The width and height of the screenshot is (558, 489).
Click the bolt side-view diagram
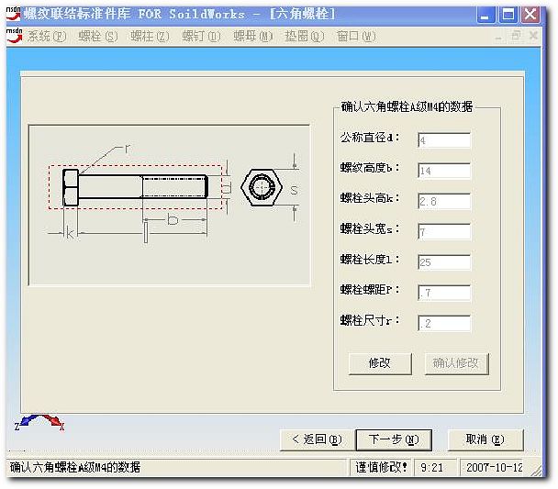click(x=135, y=187)
